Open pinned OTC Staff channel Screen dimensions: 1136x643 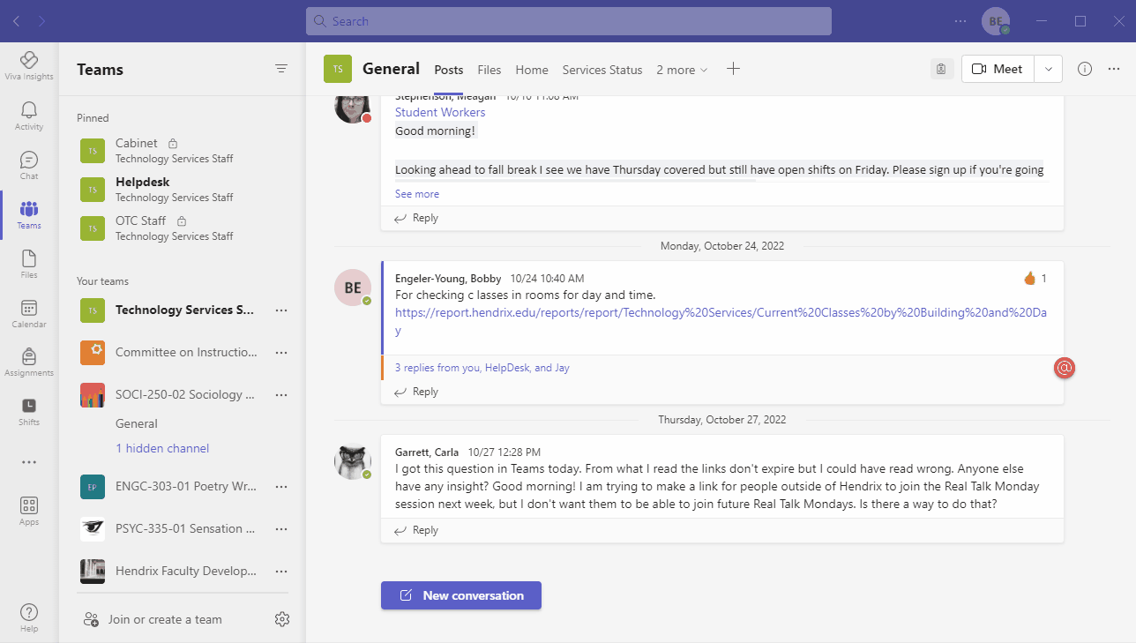tap(182, 228)
